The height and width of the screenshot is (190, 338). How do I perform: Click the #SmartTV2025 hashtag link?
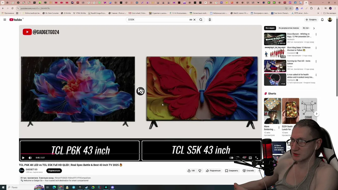click(x=61, y=178)
